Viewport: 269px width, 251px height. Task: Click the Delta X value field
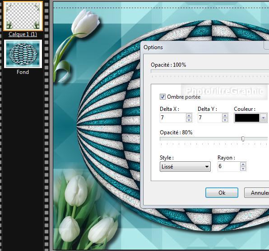[x=173, y=118]
